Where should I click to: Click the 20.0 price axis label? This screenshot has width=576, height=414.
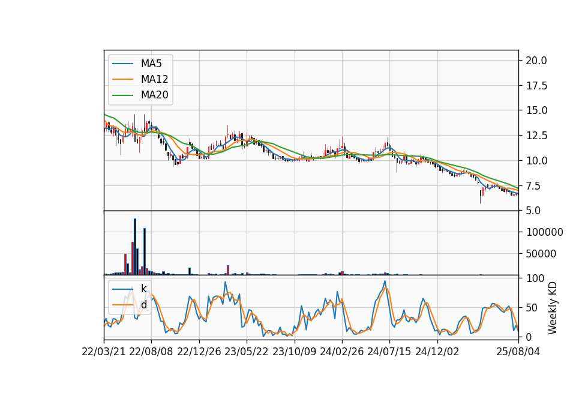[x=536, y=61]
